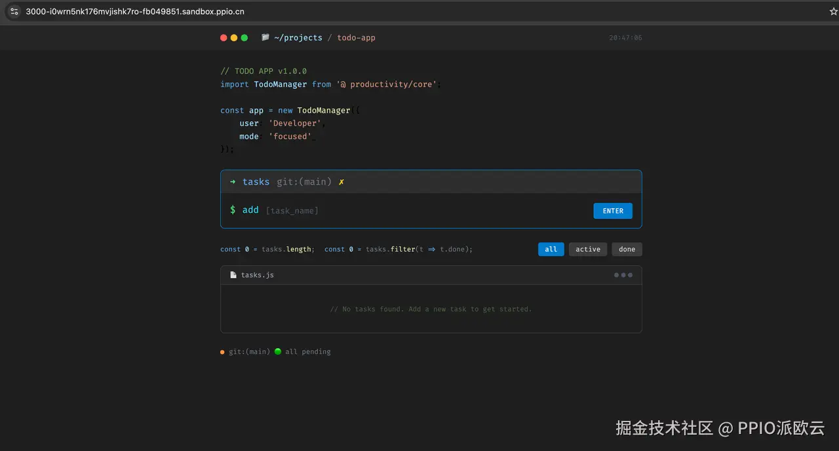Click the import TodoManager code line
The height and width of the screenshot is (451, 839).
[x=331, y=84]
